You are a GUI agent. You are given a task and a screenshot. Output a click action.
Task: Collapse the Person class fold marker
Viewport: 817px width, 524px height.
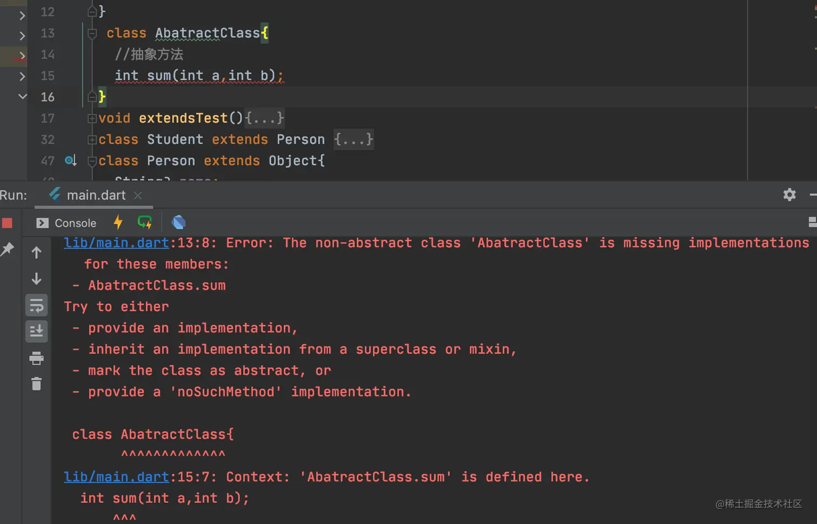point(92,161)
